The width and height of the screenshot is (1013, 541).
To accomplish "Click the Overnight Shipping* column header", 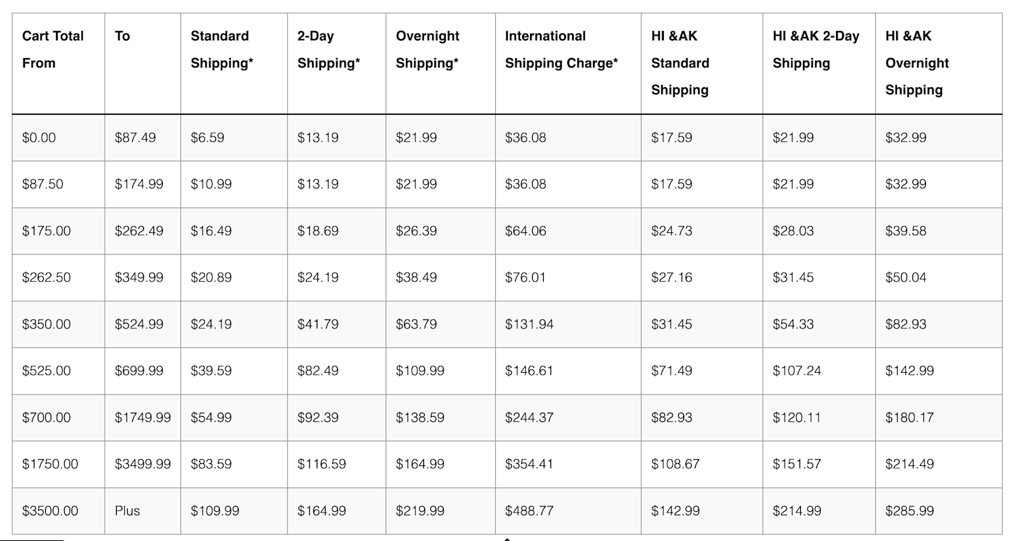I will [x=440, y=63].
